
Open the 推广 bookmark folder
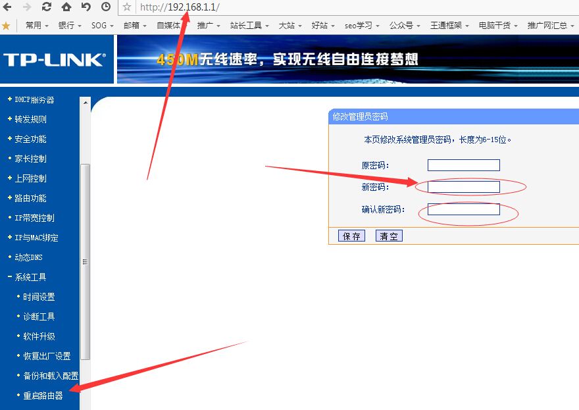pyautogui.click(x=209, y=26)
